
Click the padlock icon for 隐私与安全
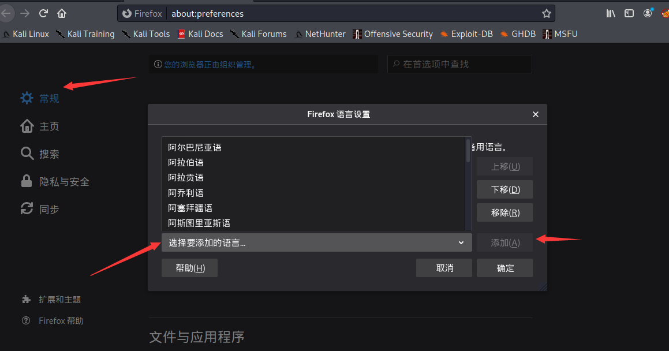pyautogui.click(x=27, y=181)
